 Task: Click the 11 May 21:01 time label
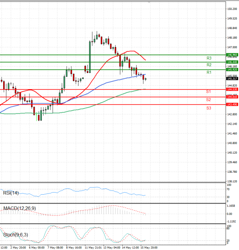93,248
